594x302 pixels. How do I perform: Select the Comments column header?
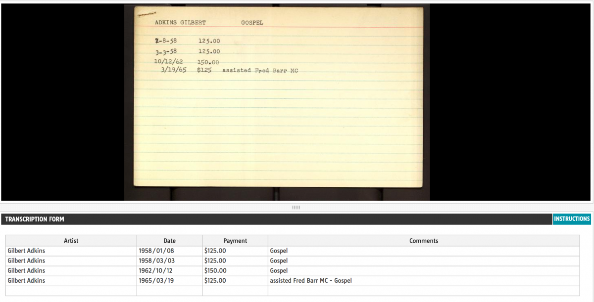click(x=424, y=241)
